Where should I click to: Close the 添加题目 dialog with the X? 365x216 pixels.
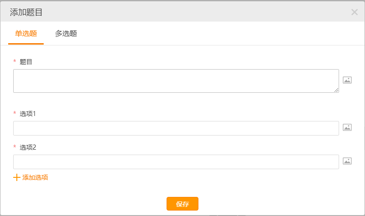[x=354, y=12]
